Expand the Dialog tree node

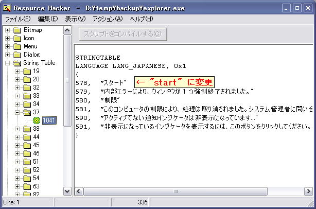[7, 55]
